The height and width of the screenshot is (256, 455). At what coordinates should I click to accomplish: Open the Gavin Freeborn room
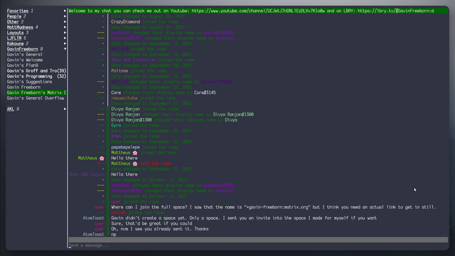[x=23, y=87]
